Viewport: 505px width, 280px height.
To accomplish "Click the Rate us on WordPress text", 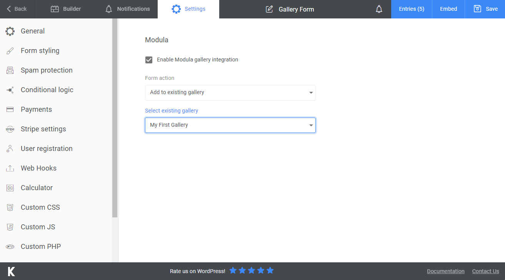I will [x=198, y=271].
